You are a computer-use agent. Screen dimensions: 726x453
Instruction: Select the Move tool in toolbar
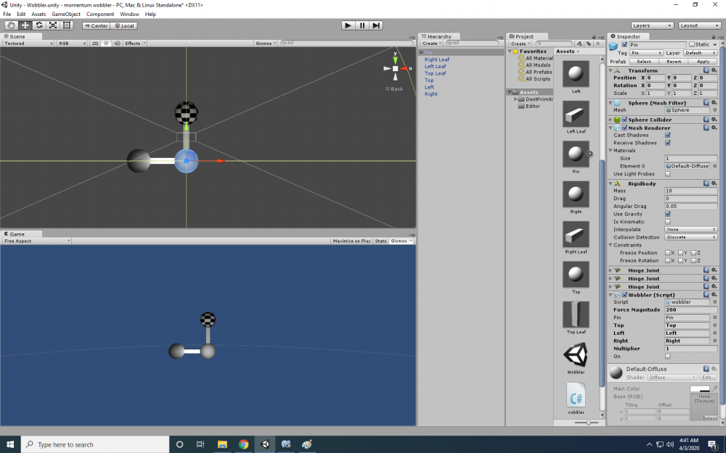coord(25,25)
